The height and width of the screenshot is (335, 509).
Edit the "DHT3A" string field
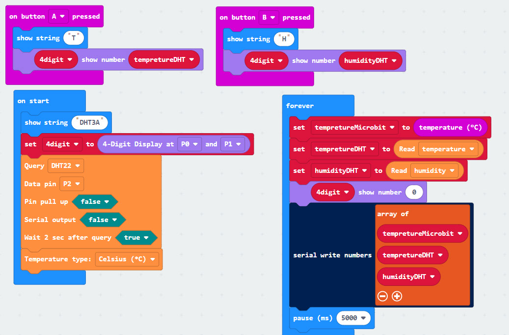coord(90,123)
